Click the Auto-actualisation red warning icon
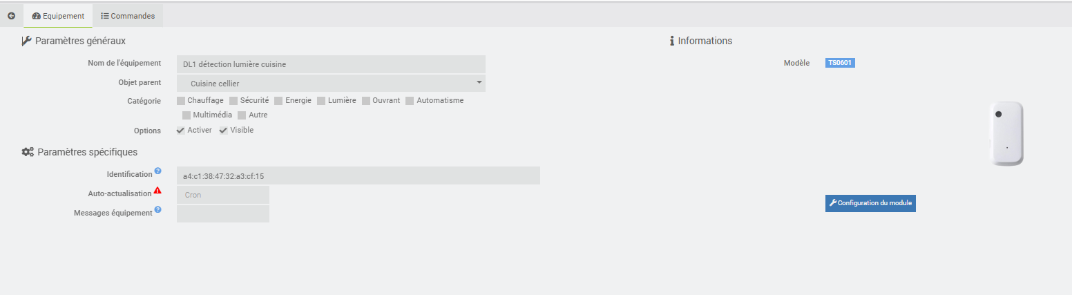The width and height of the screenshot is (1072, 295). click(x=157, y=190)
